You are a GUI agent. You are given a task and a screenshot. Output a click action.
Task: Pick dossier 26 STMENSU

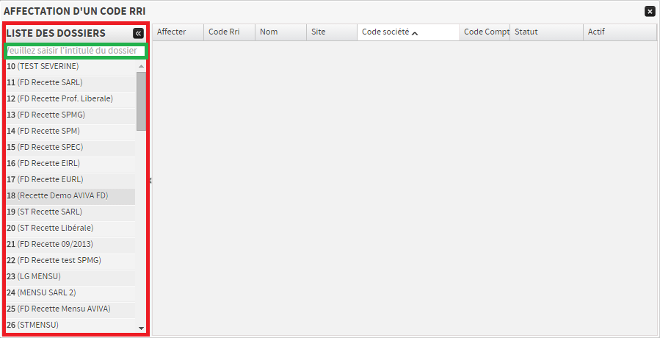click(32, 325)
